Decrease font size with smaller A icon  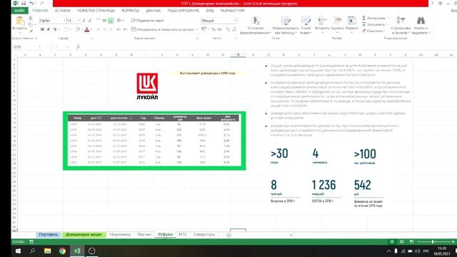[x=90, y=21]
